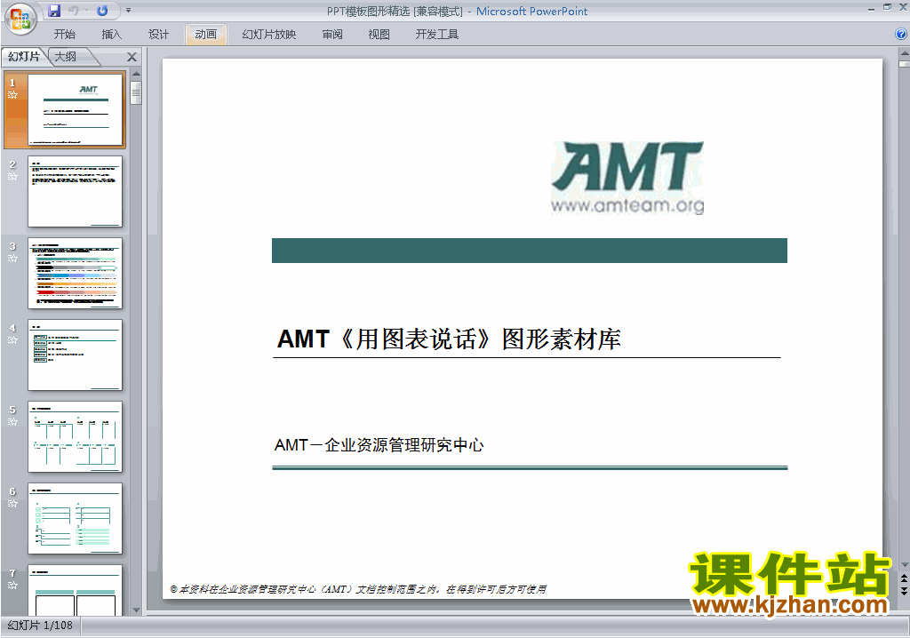Click animation star icon of slide 4
The width and height of the screenshot is (910, 638).
[12, 340]
